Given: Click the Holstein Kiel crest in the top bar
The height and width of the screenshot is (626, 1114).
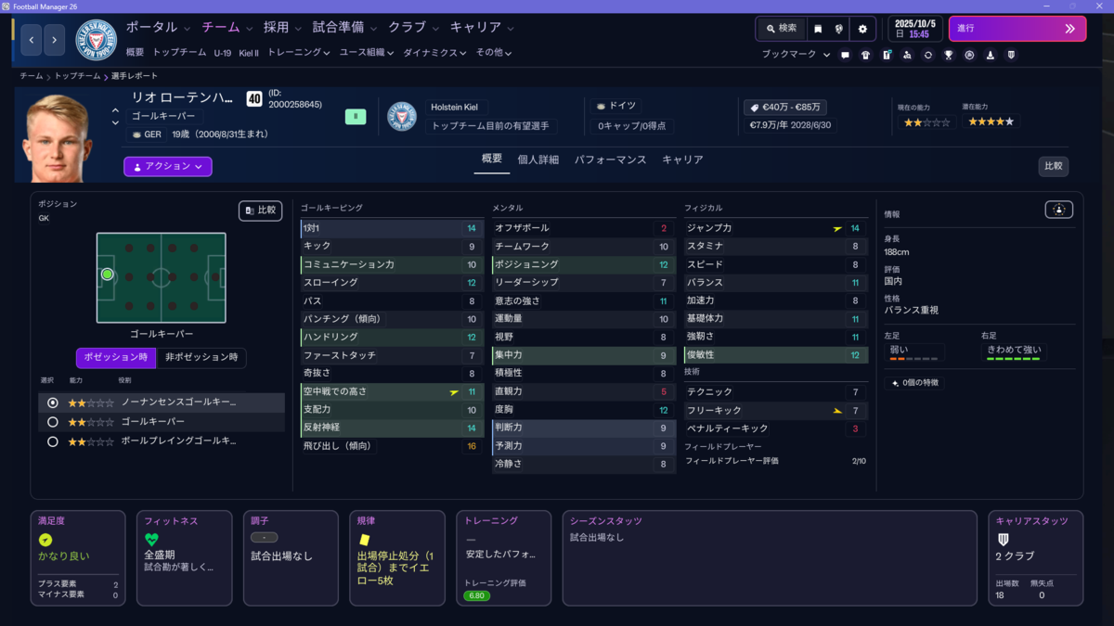Looking at the screenshot, I should tap(95, 40).
